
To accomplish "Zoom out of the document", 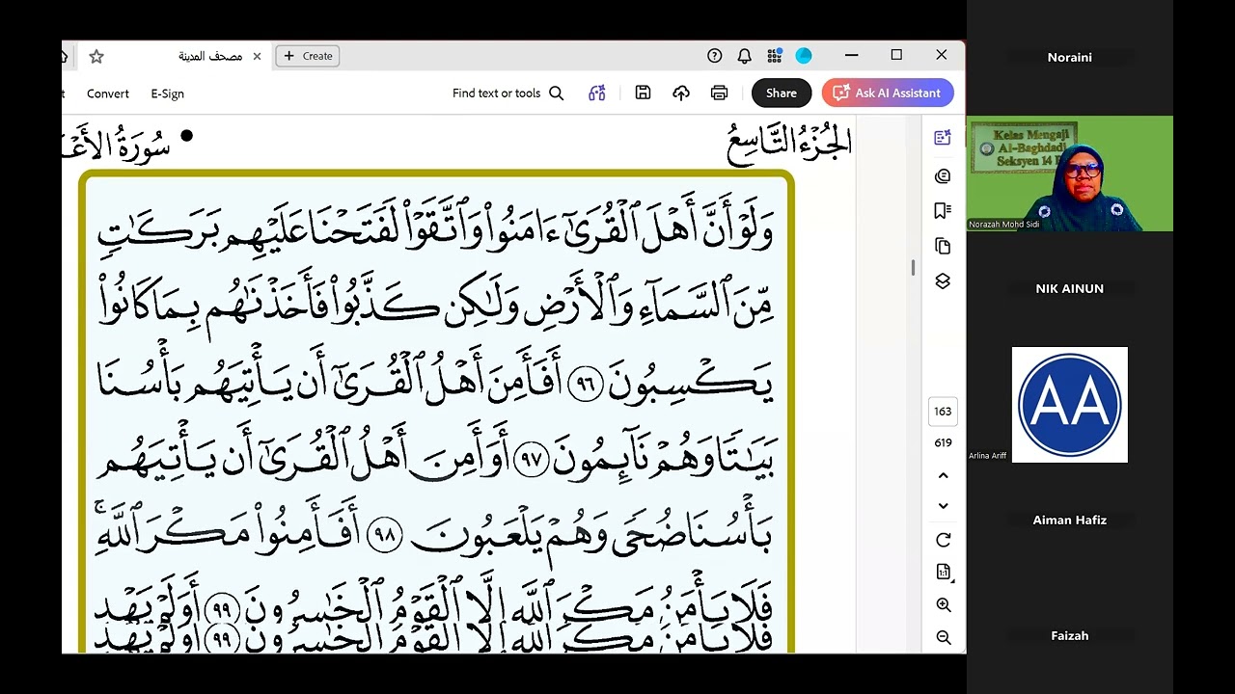I will [x=944, y=638].
